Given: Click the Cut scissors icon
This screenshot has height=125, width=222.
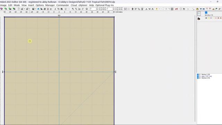Looking at the screenshot, I should [x=55, y=9].
